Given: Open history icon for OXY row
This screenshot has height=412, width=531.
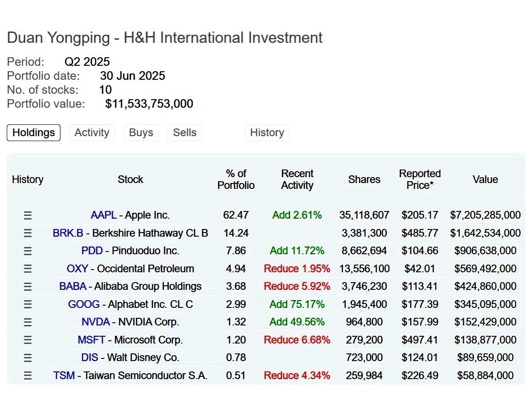Looking at the screenshot, I should coord(28,269).
